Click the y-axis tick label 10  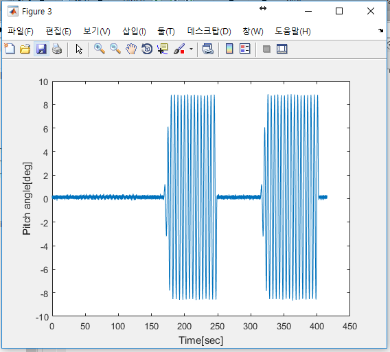(43, 82)
